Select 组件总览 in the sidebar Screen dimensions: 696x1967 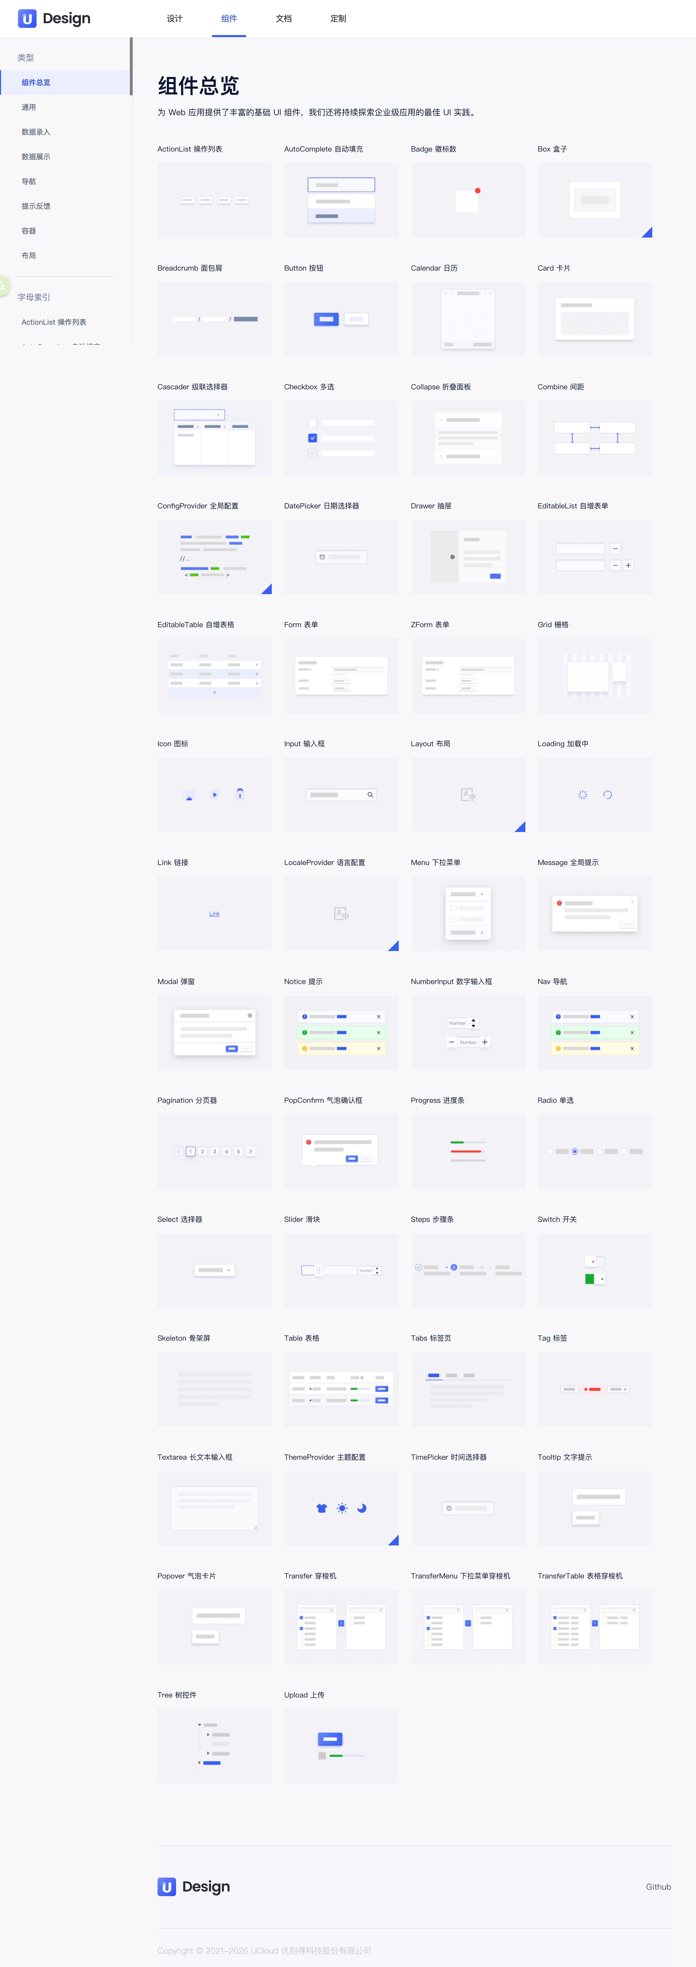click(x=66, y=82)
